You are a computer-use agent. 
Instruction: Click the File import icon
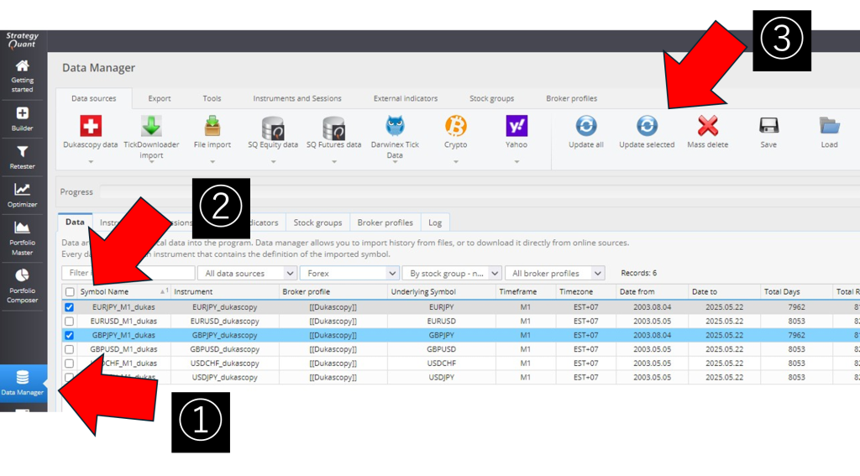(x=212, y=127)
